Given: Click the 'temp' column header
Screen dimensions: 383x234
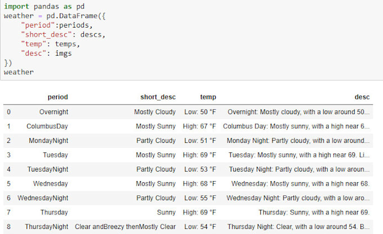Looking at the screenshot, I should pos(208,97).
